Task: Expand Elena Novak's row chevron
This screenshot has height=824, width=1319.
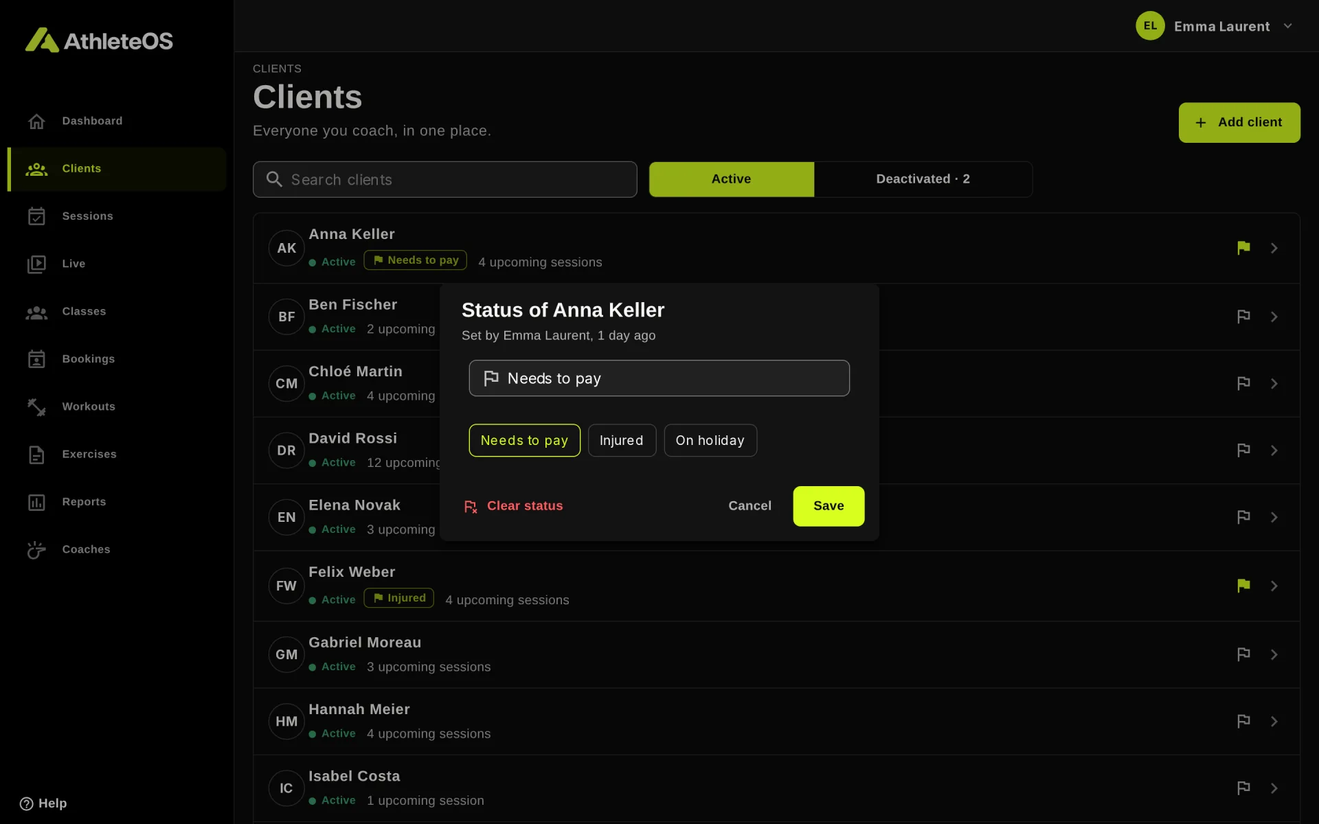Action: point(1274,517)
